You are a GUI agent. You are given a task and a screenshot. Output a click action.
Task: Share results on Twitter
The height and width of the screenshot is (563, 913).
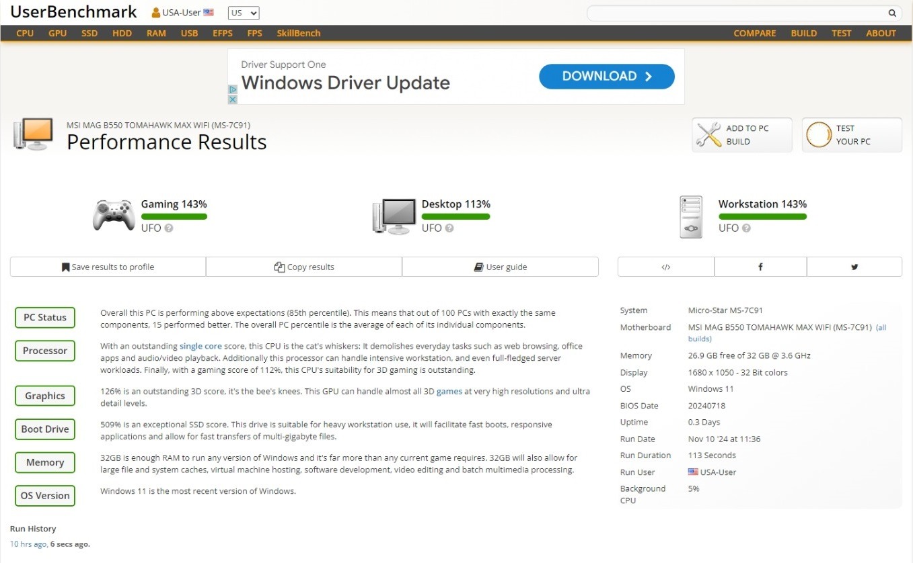pyautogui.click(x=854, y=267)
